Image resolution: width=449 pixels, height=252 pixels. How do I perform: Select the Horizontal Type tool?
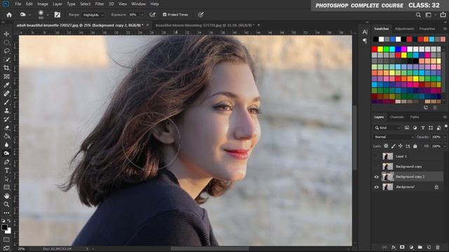(6, 170)
